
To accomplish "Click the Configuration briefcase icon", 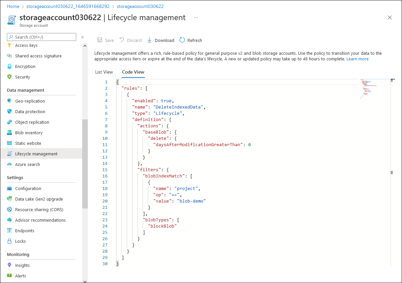I will pyautogui.click(x=9, y=189).
